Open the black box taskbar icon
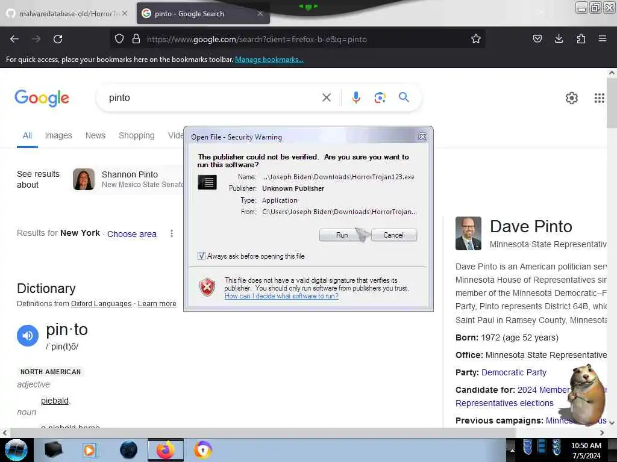Screen dimensions: 617x462 coord(53,450)
